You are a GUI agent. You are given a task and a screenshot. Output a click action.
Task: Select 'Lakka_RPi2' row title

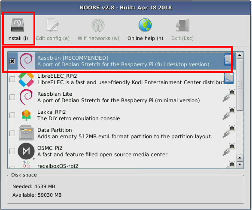52,112
